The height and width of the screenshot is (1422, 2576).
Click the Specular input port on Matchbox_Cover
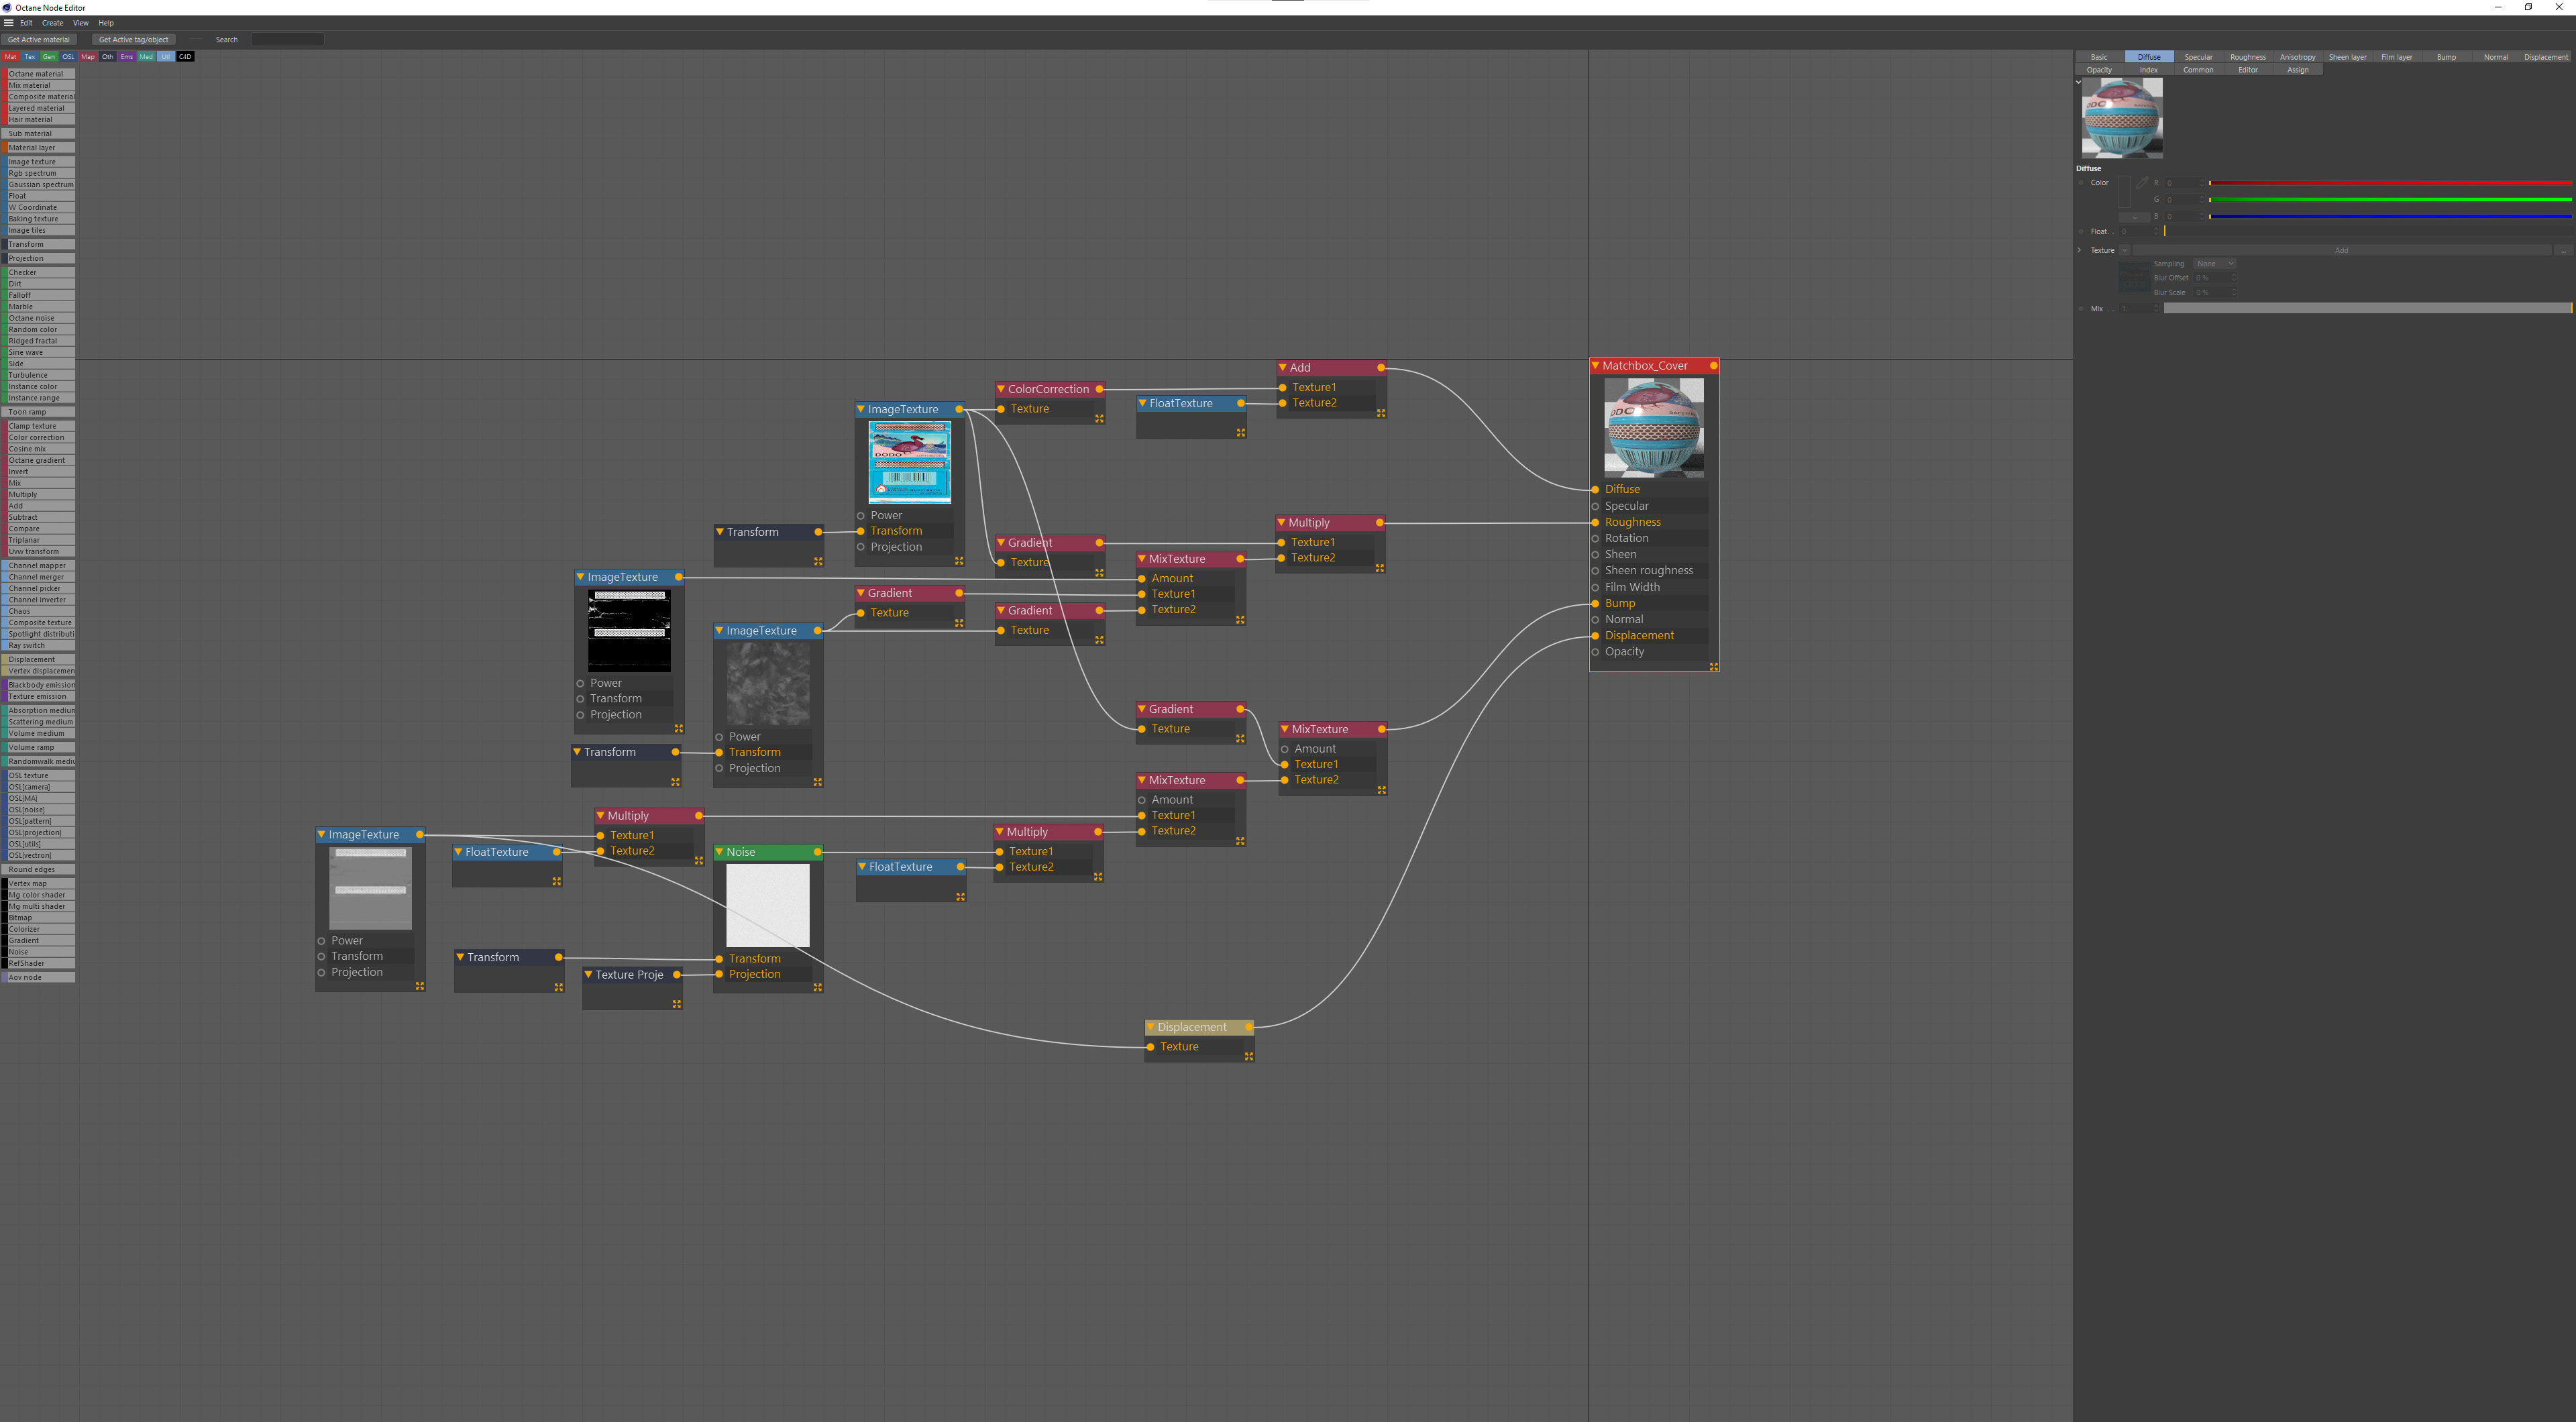click(1595, 506)
